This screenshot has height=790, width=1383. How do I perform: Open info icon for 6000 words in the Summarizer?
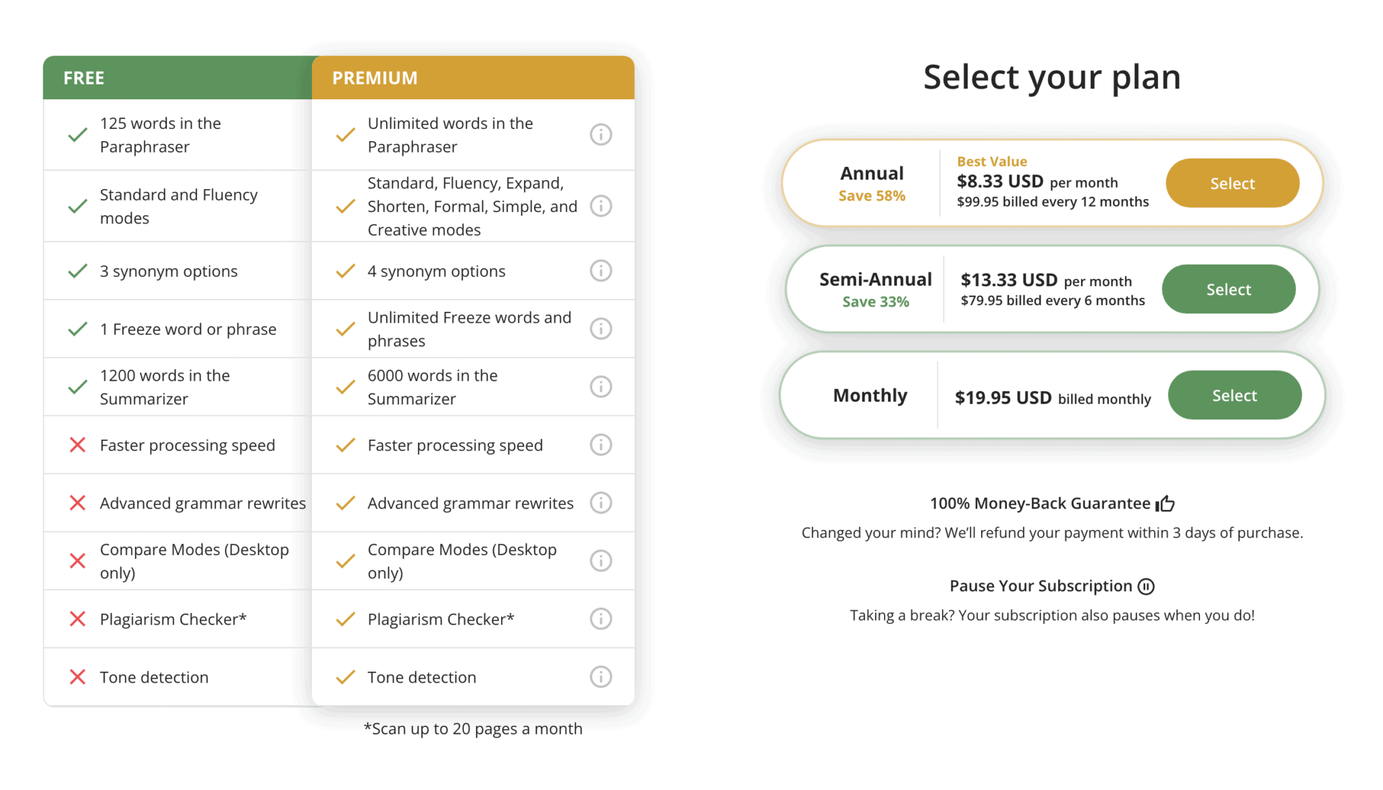point(601,386)
